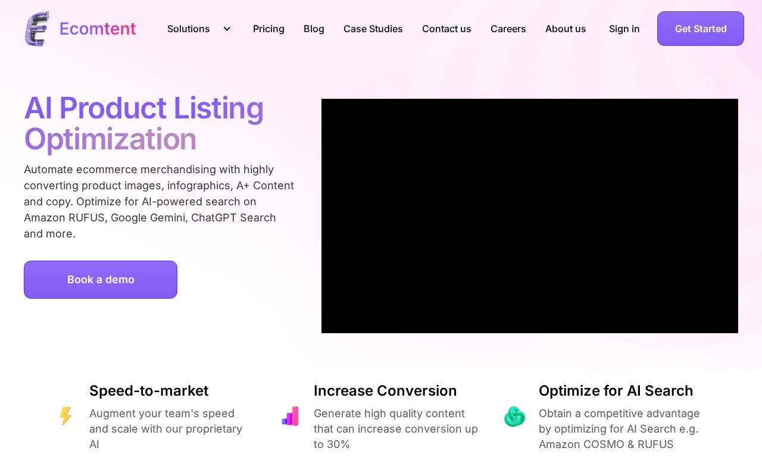Open the Solutions menu item
762x476 pixels.
[x=188, y=29]
